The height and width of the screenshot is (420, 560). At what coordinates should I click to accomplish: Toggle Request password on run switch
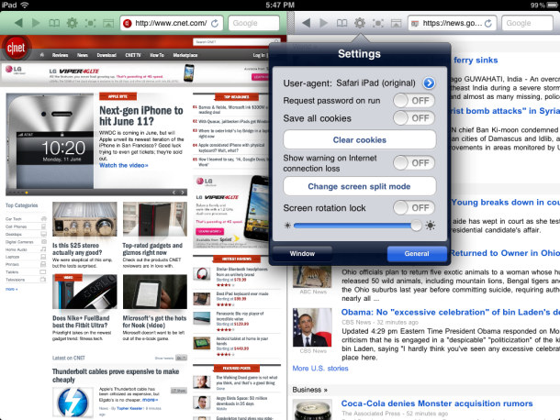tap(414, 101)
